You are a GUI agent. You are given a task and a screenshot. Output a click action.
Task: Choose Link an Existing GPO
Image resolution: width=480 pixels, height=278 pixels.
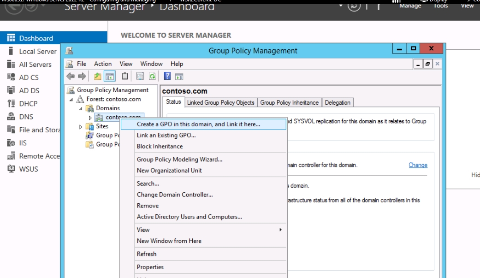pos(204,136)
